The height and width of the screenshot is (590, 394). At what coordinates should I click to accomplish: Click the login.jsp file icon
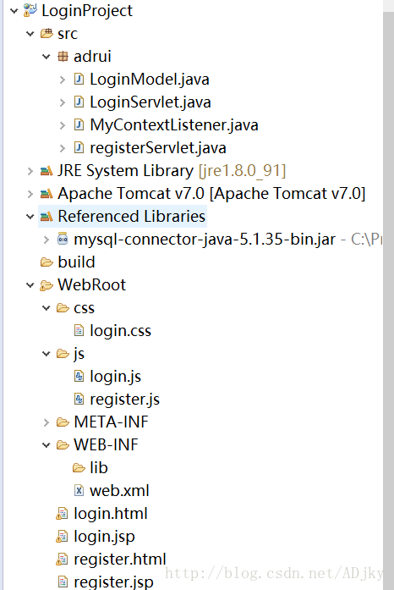coord(62,536)
